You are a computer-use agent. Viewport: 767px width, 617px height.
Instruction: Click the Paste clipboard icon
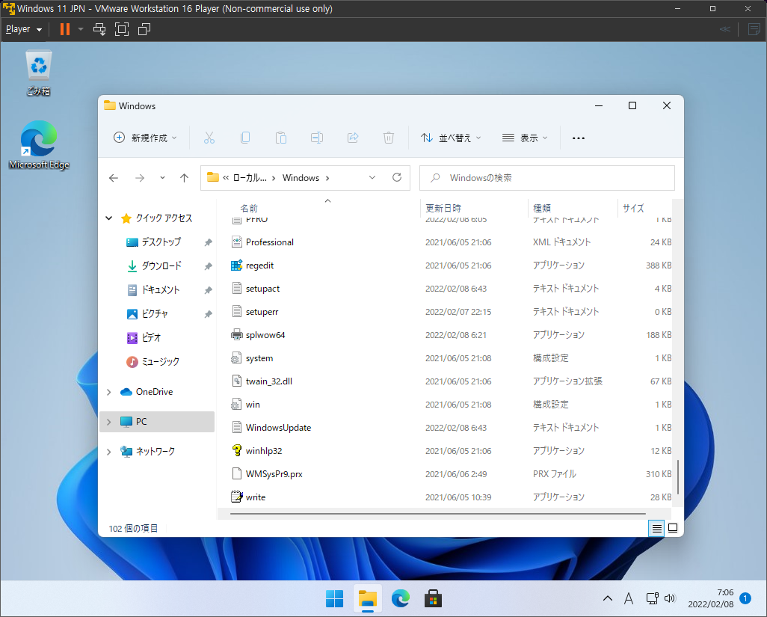281,138
